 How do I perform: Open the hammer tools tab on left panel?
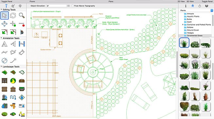click(6, 6)
